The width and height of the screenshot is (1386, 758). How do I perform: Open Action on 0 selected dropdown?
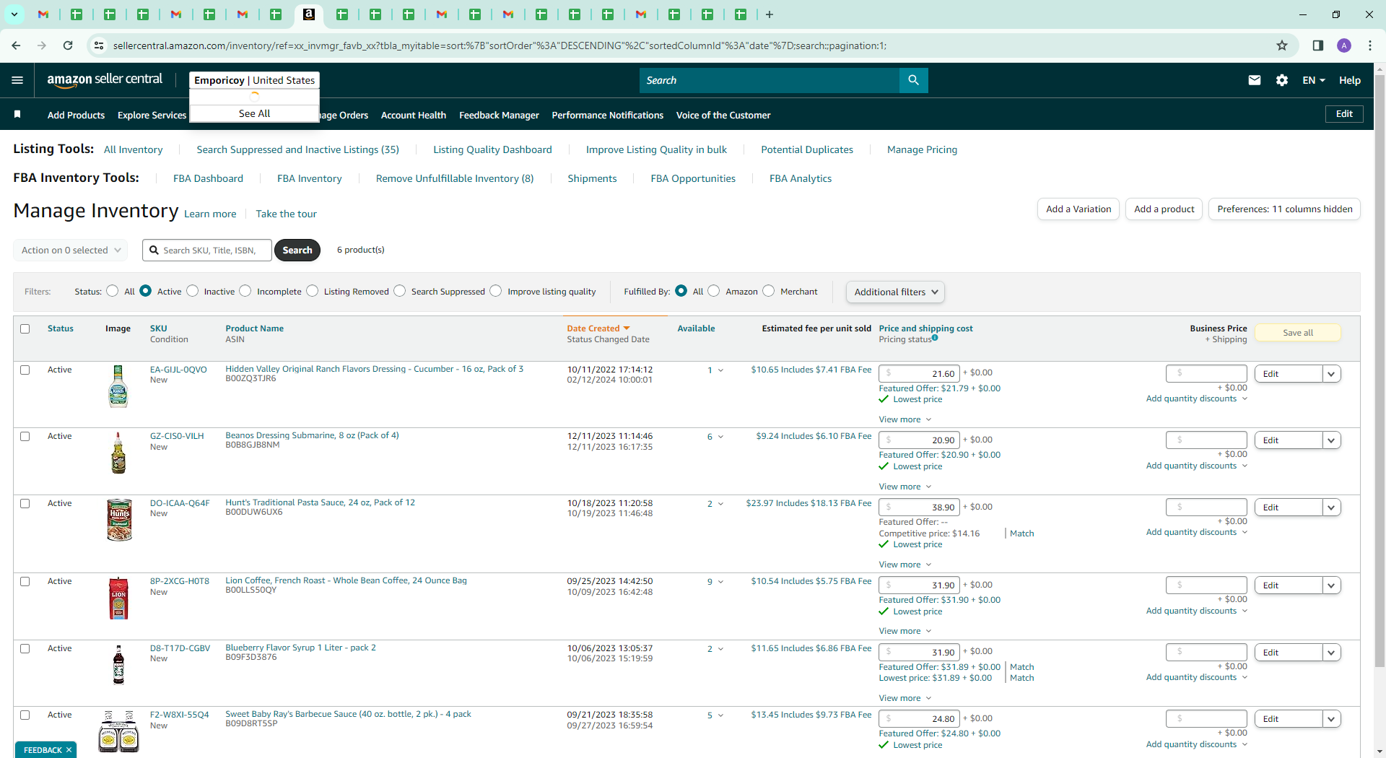coord(71,250)
